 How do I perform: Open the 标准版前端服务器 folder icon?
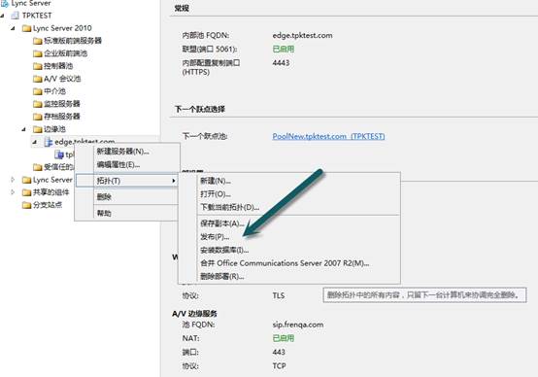[38, 41]
